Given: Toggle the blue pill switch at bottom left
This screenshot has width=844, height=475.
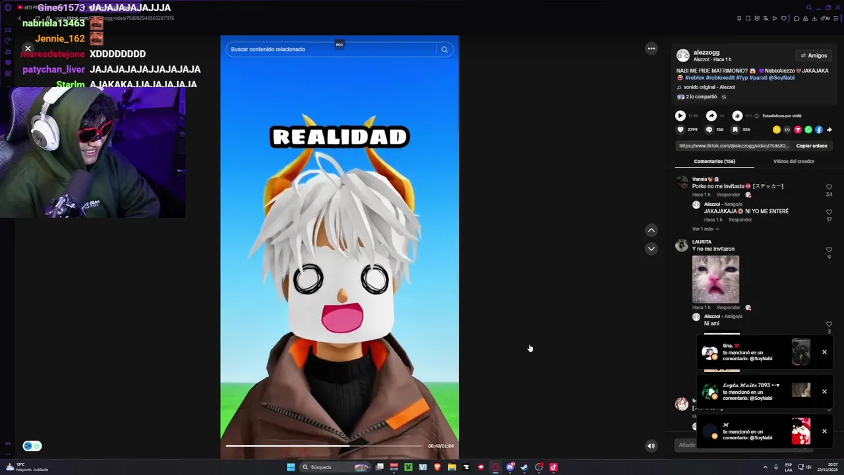Looking at the screenshot, I should coord(32,446).
